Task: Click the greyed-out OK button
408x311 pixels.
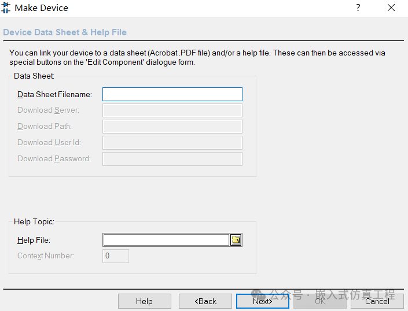Action: coord(320,301)
